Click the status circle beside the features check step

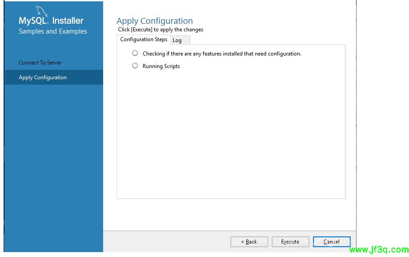135,53
